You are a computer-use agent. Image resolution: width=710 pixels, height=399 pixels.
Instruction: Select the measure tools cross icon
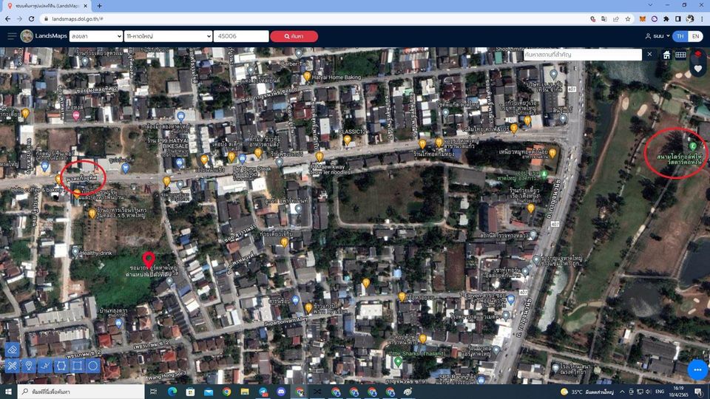(x=13, y=366)
